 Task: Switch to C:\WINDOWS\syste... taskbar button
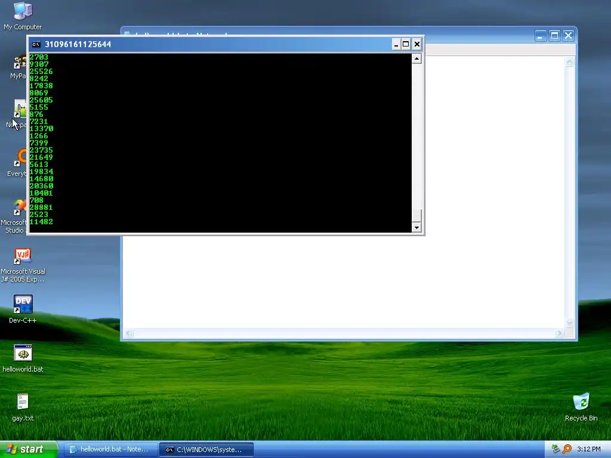[206, 450]
